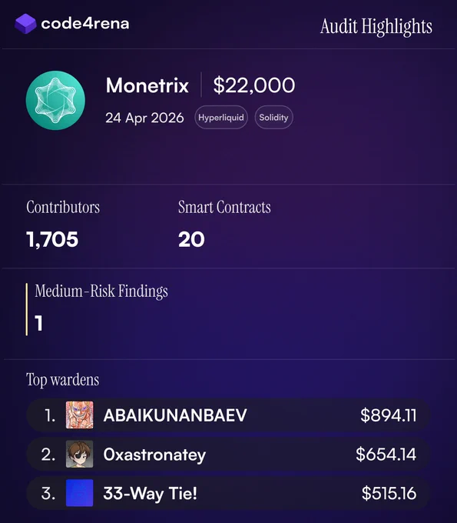Open the 0xastronatey warden name
This screenshot has height=523, width=457.
154,455
